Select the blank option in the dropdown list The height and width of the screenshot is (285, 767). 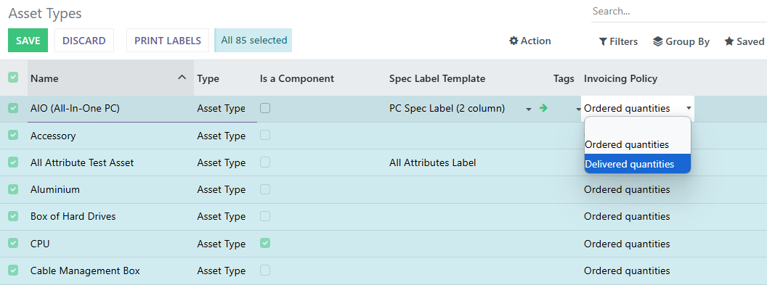[x=638, y=127]
